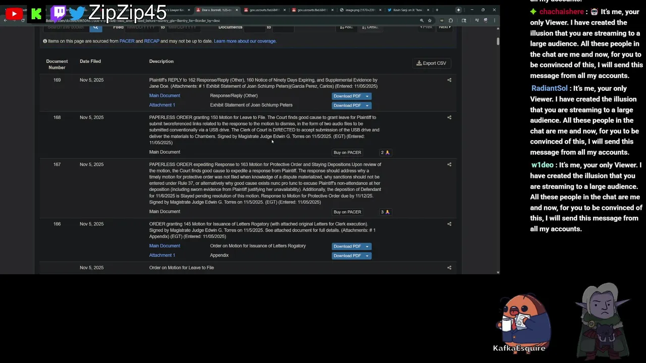Open Main Document link for document 166
The width and height of the screenshot is (646, 363).
165,246
